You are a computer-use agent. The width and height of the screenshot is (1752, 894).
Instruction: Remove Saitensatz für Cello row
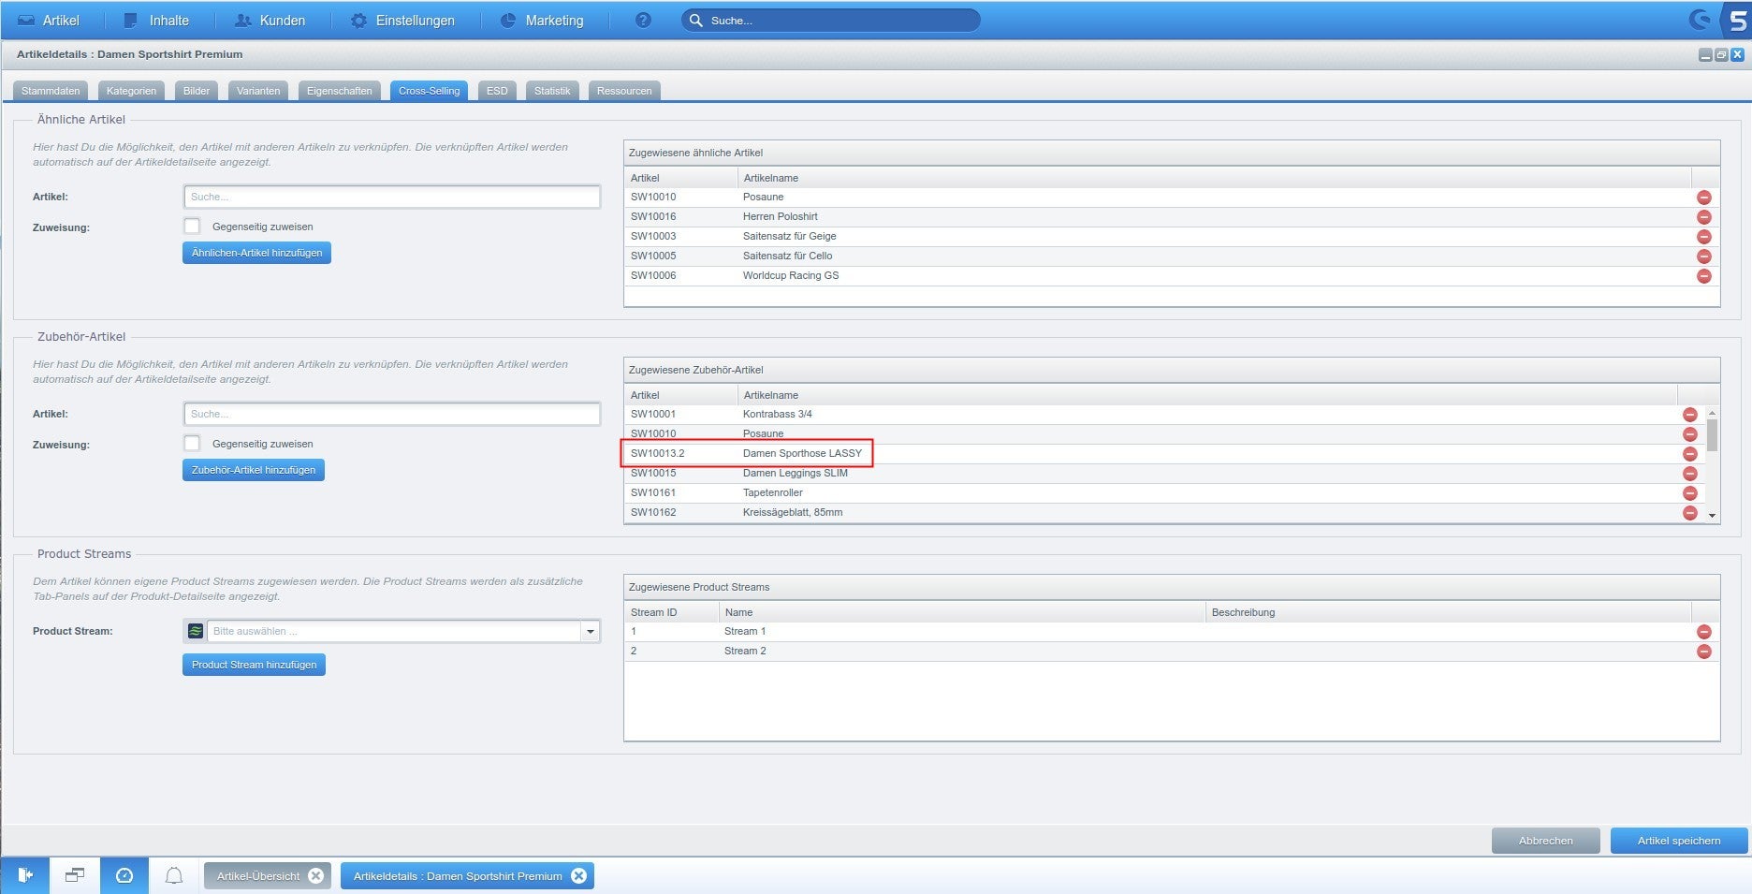tap(1703, 256)
